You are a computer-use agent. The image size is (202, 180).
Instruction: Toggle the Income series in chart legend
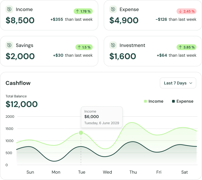tap(154, 101)
